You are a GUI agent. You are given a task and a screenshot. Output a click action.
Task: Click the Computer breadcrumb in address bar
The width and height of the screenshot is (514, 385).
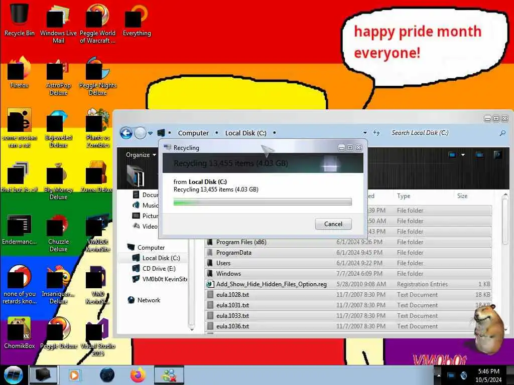tap(193, 133)
